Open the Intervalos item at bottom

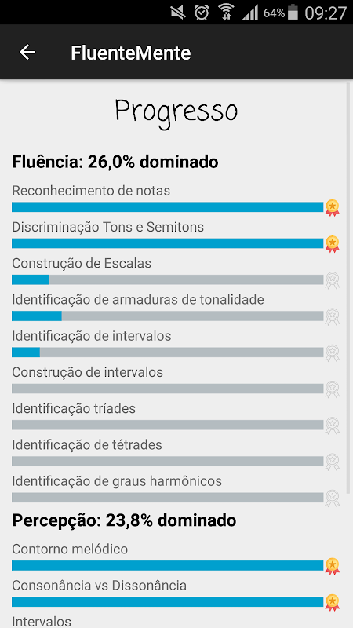(42, 621)
